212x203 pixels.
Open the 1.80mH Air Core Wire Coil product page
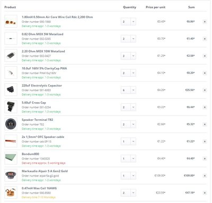[57, 17]
